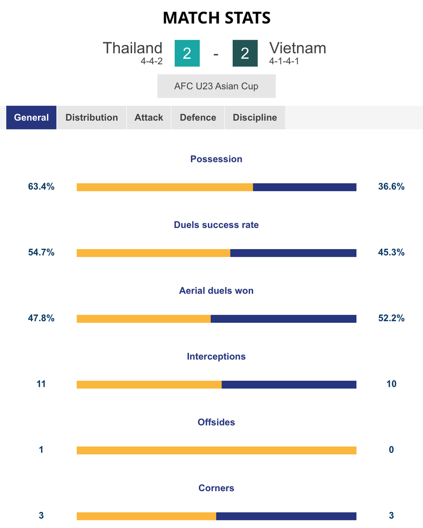Click the AFC U23 Asian Cup button
The width and height of the screenshot is (423, 528).
pyautogui.click(x=216, y=86)
